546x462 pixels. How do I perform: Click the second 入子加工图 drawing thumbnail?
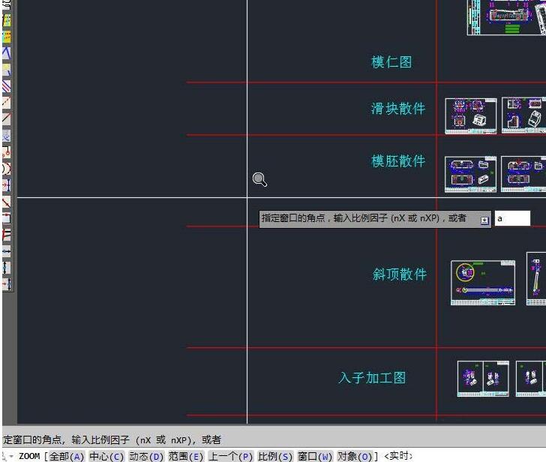[531, 379]
